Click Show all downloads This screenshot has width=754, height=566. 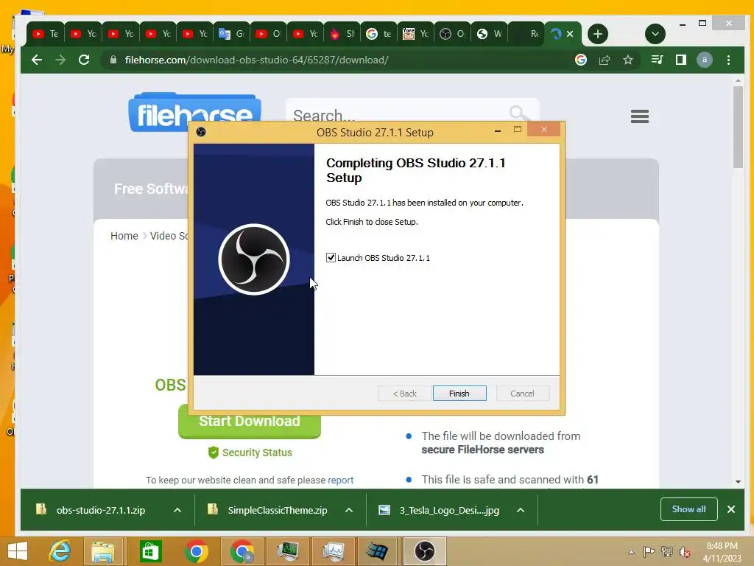688,509
